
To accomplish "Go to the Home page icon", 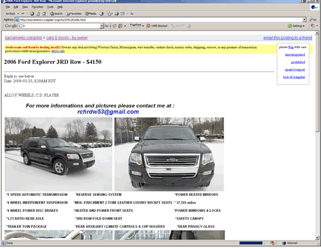I will pos(44,13).
